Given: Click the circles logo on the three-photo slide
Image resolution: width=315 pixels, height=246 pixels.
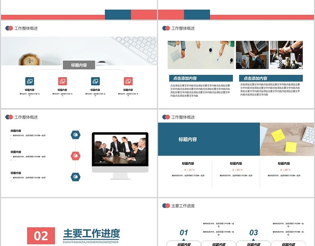Looking at the screenshot, I should 166,28.
